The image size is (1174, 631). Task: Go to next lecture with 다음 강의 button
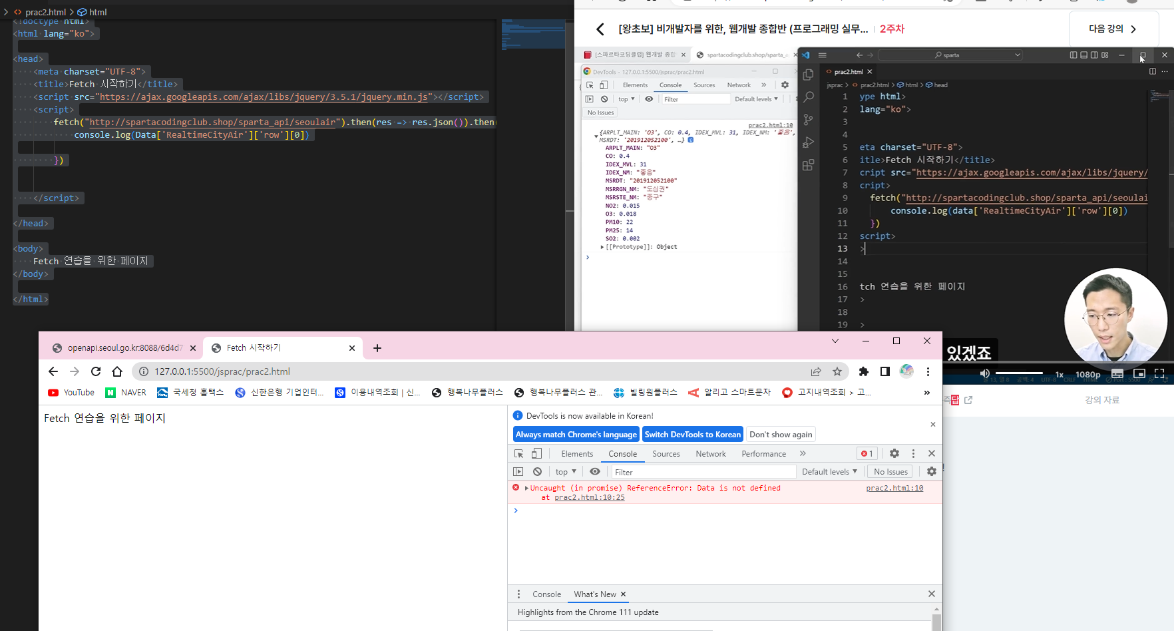tap(1113, 29)
